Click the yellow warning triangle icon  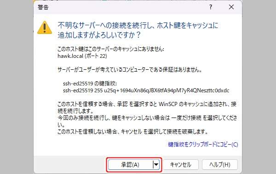(x=45, y=28)
